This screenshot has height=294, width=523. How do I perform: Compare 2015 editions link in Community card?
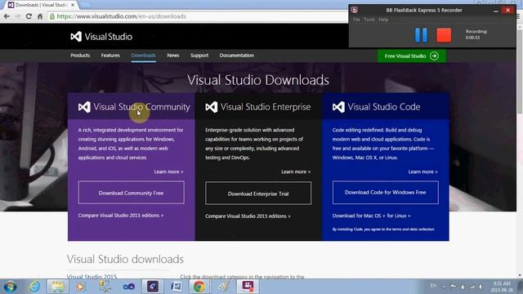coord(121,216)
